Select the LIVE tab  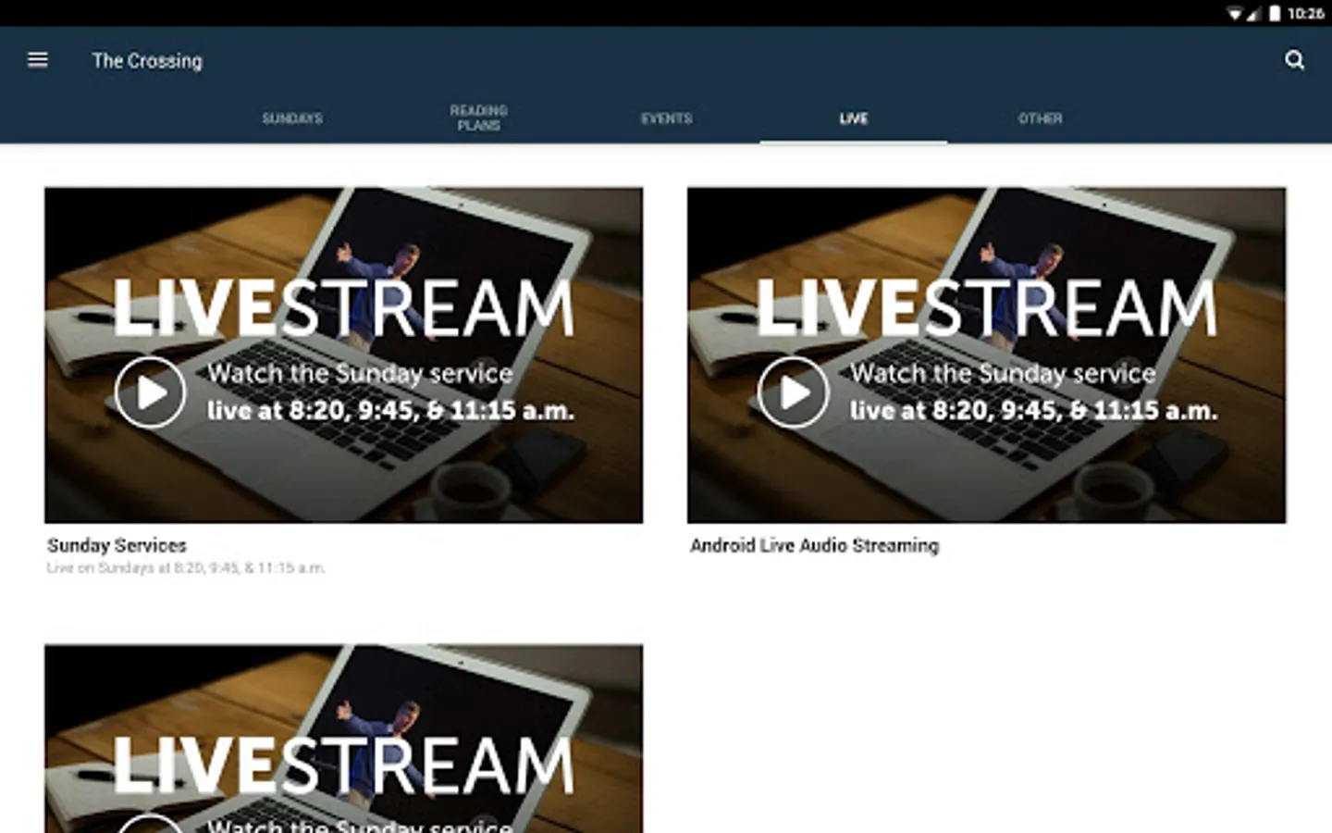tap(854, 118)
